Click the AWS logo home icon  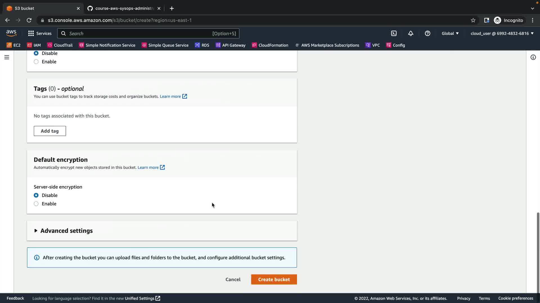[x=11, y=33]
